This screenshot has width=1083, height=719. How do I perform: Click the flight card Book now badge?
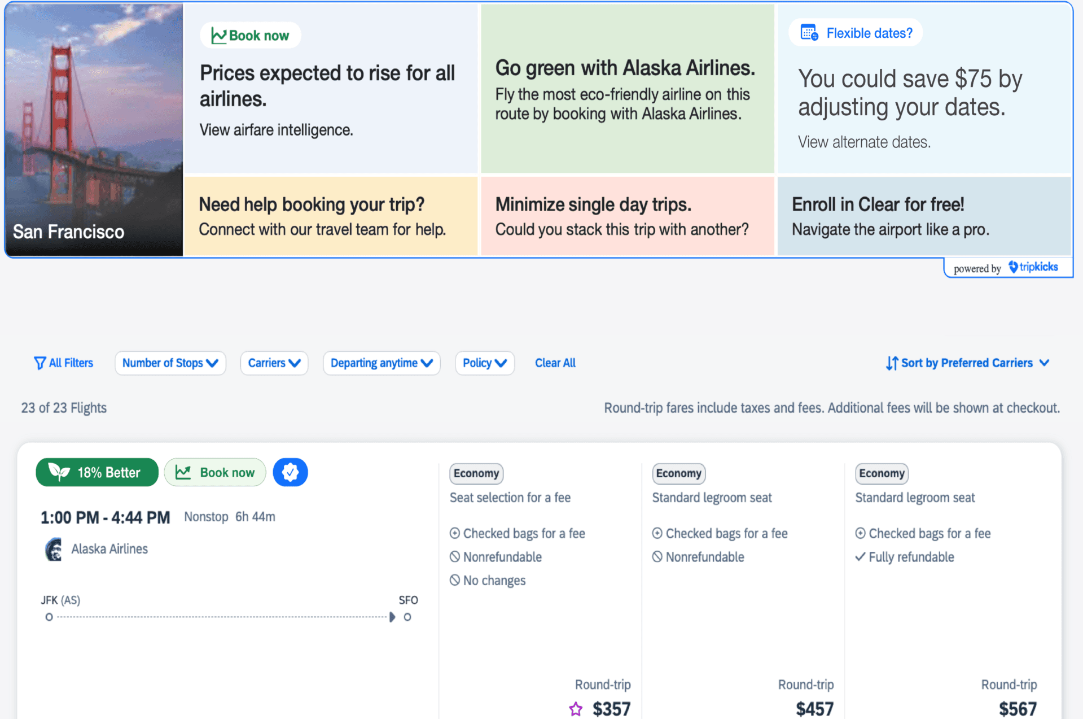tap(215, 472)
